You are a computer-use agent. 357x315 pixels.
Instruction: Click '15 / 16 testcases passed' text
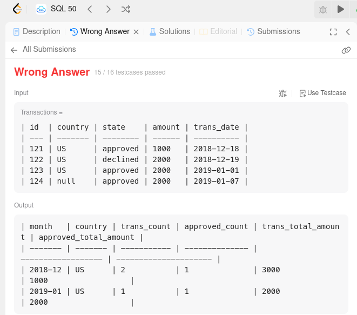[x=130, y=72]
